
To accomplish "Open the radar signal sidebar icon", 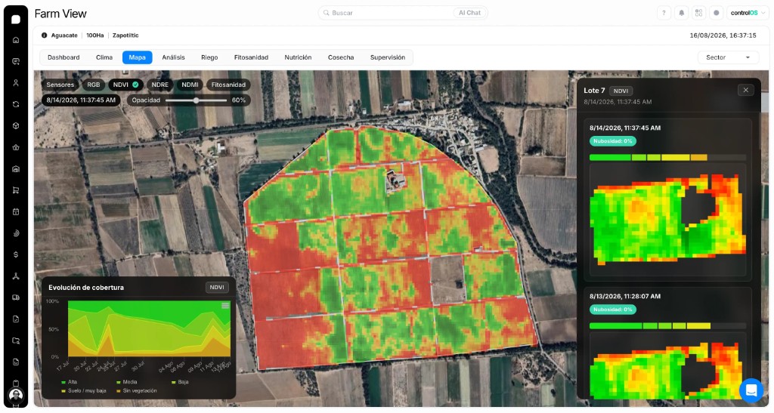I will tap(16, 233).
